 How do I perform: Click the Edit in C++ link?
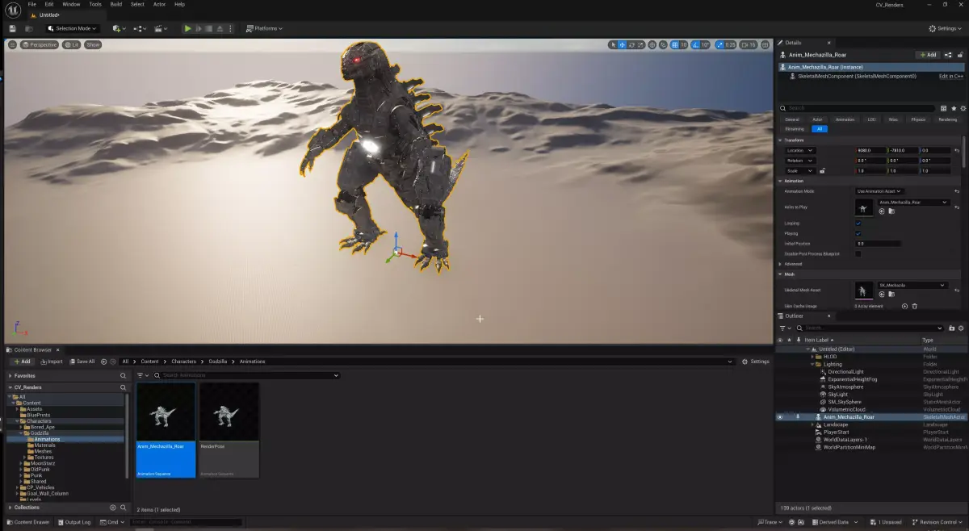pos(951,76)
